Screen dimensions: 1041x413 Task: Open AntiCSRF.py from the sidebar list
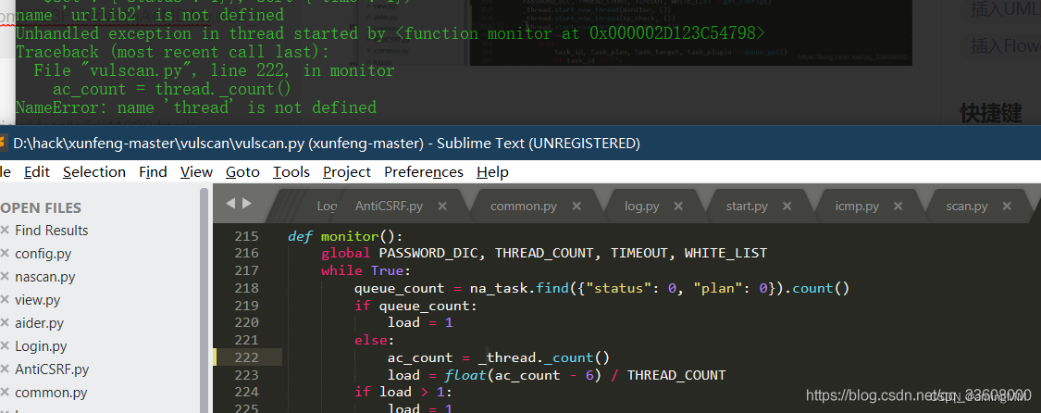point(52,369)
